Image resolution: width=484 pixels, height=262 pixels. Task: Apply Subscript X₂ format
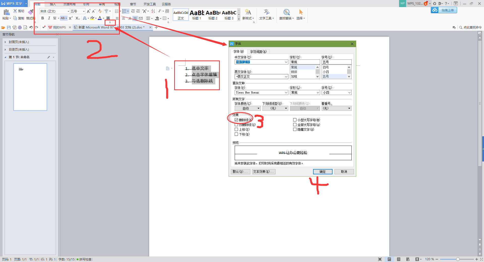pos(77,18)
